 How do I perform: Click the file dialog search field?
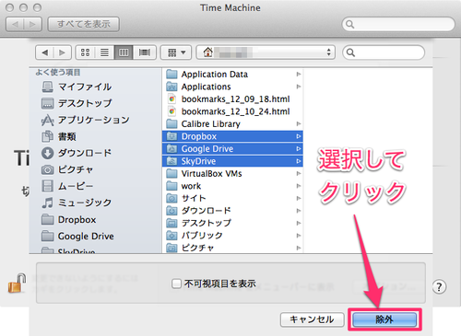(x=384, y=52)
